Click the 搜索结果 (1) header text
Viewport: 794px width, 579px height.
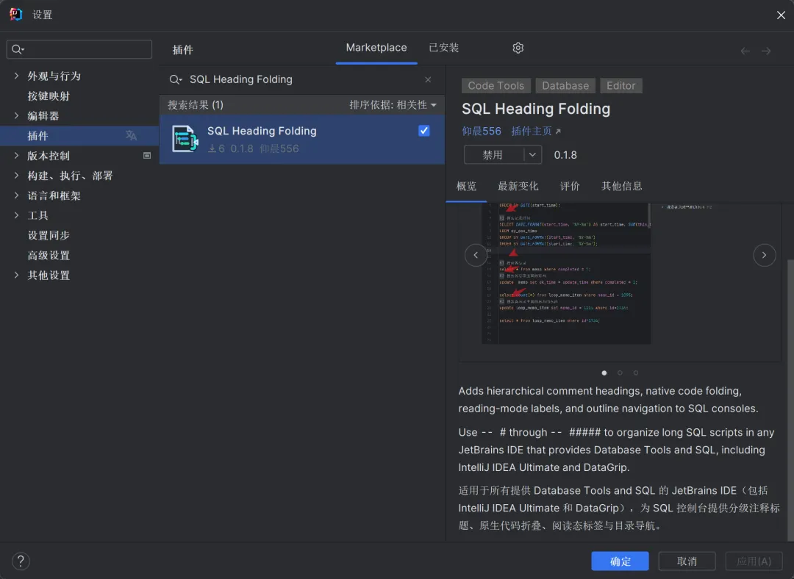click(196, 105)
